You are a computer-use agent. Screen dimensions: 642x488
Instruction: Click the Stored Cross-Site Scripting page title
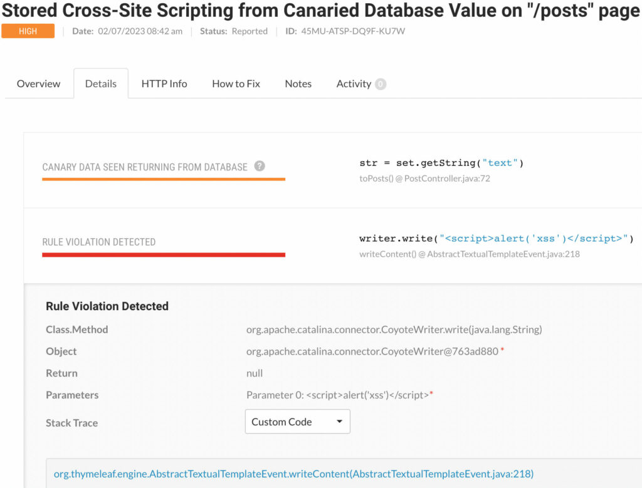point(321,11)
